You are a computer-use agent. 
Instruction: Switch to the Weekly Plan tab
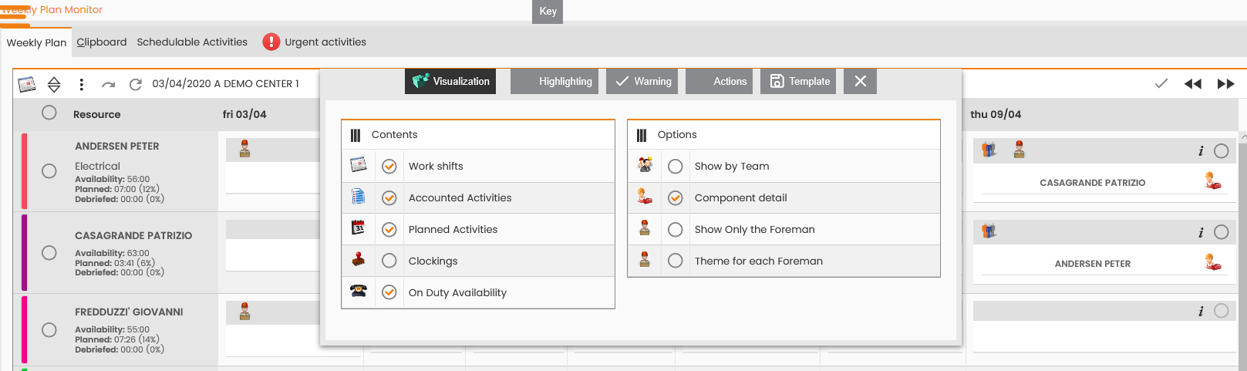36,42
